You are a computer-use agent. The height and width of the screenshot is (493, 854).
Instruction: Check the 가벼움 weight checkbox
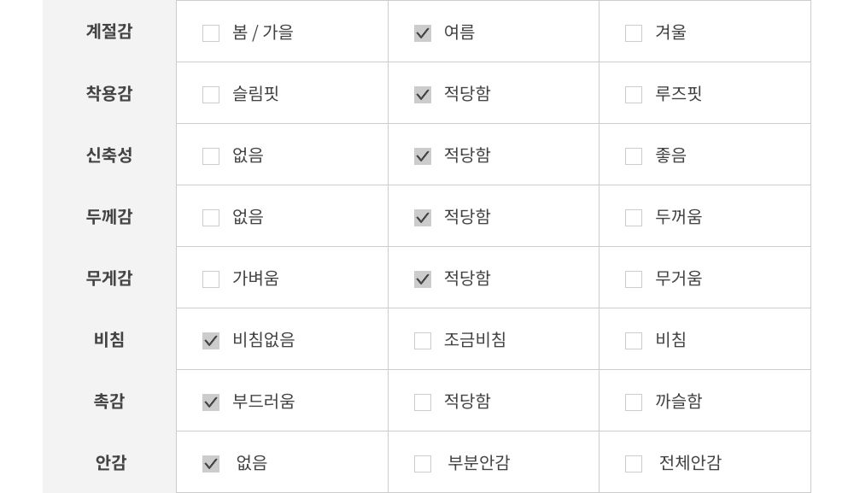[x=211, y=279]
